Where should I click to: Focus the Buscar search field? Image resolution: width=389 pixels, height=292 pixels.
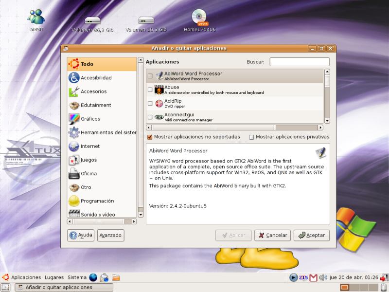tap(300, 62)
